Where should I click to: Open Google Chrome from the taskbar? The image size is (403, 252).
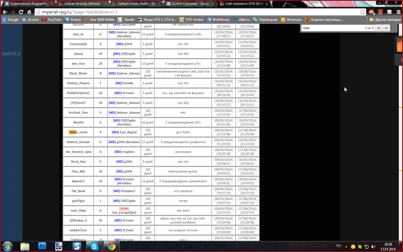(112, 246)
